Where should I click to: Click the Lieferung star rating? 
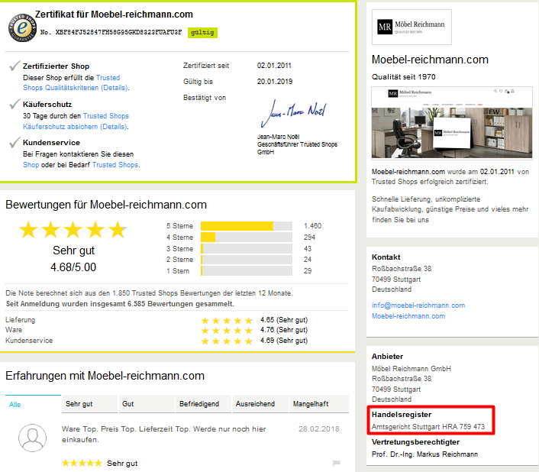pyautogui.click(x=227, y=321)
